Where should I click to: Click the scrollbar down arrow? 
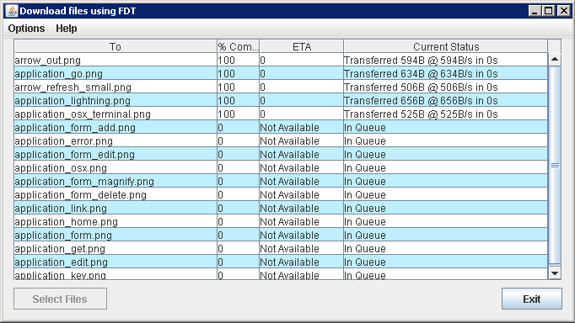click(555, 273)
